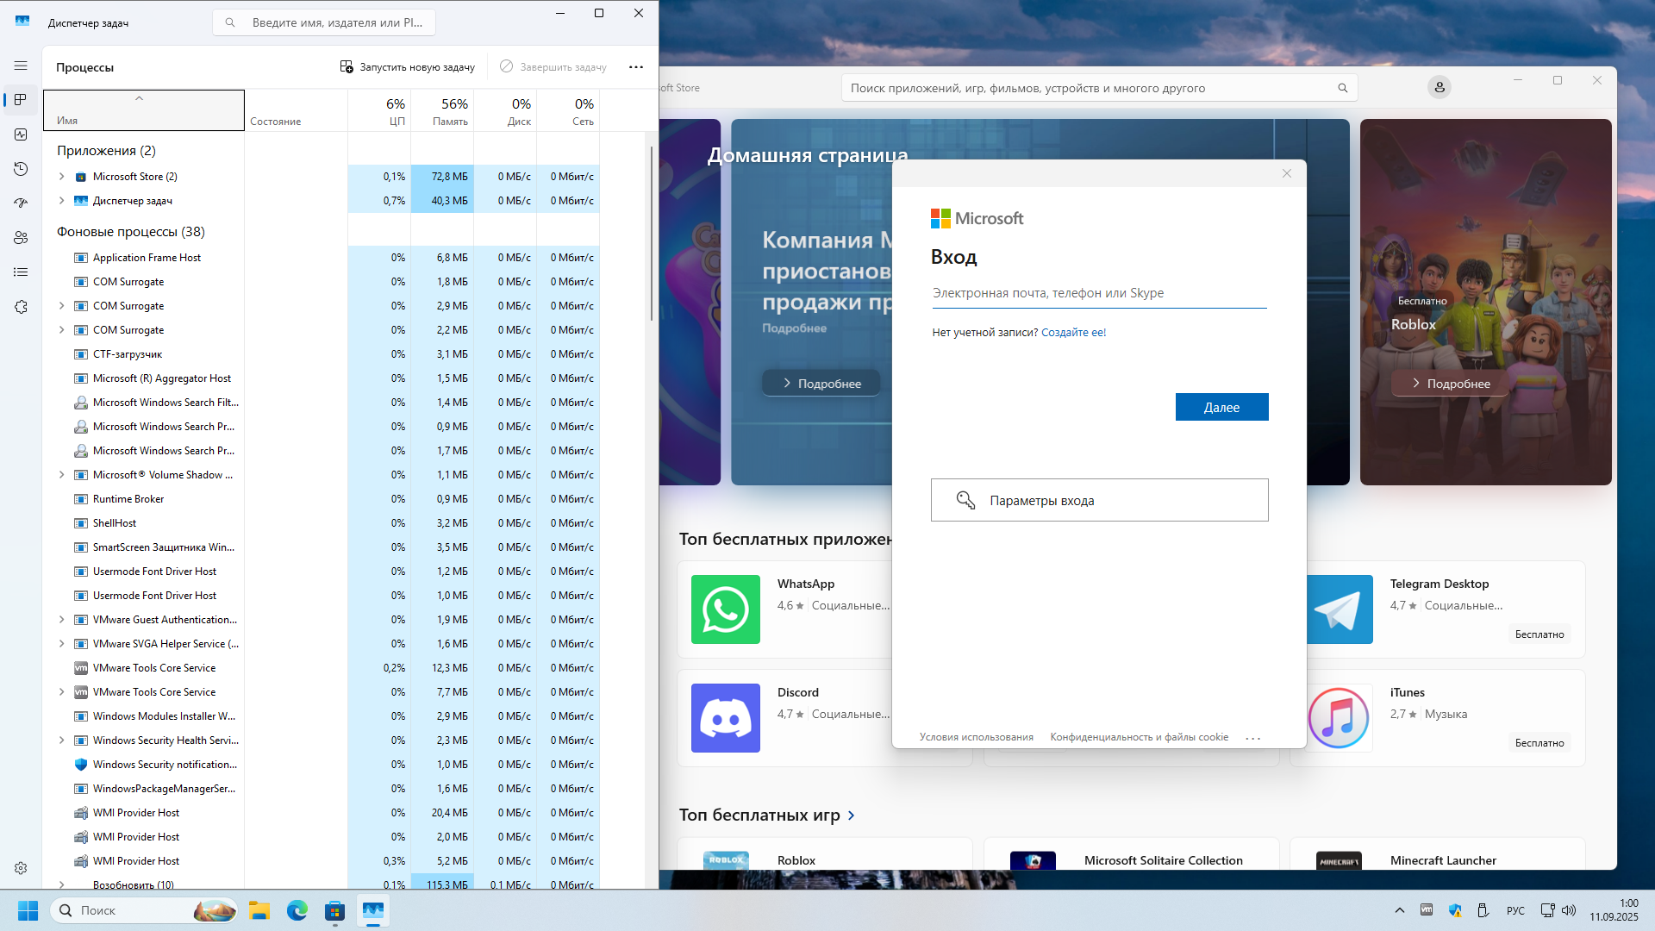Click the Windows taskbar search box

pos(144,910)
